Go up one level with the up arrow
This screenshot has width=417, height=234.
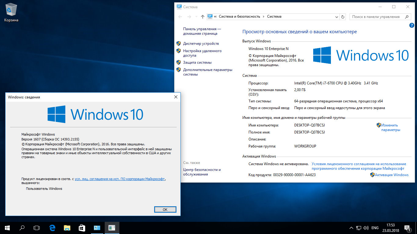pos(203,17)
